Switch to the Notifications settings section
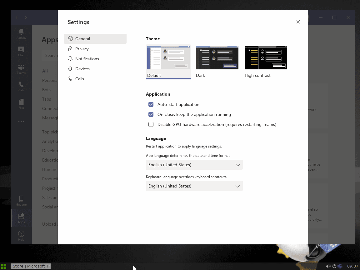This screenshot has height=270, width=360. [87, 59]
